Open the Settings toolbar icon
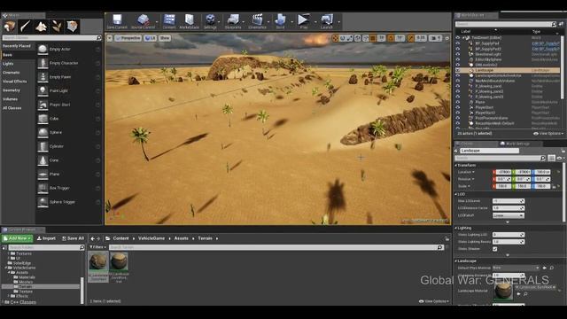 coord(210,19)
